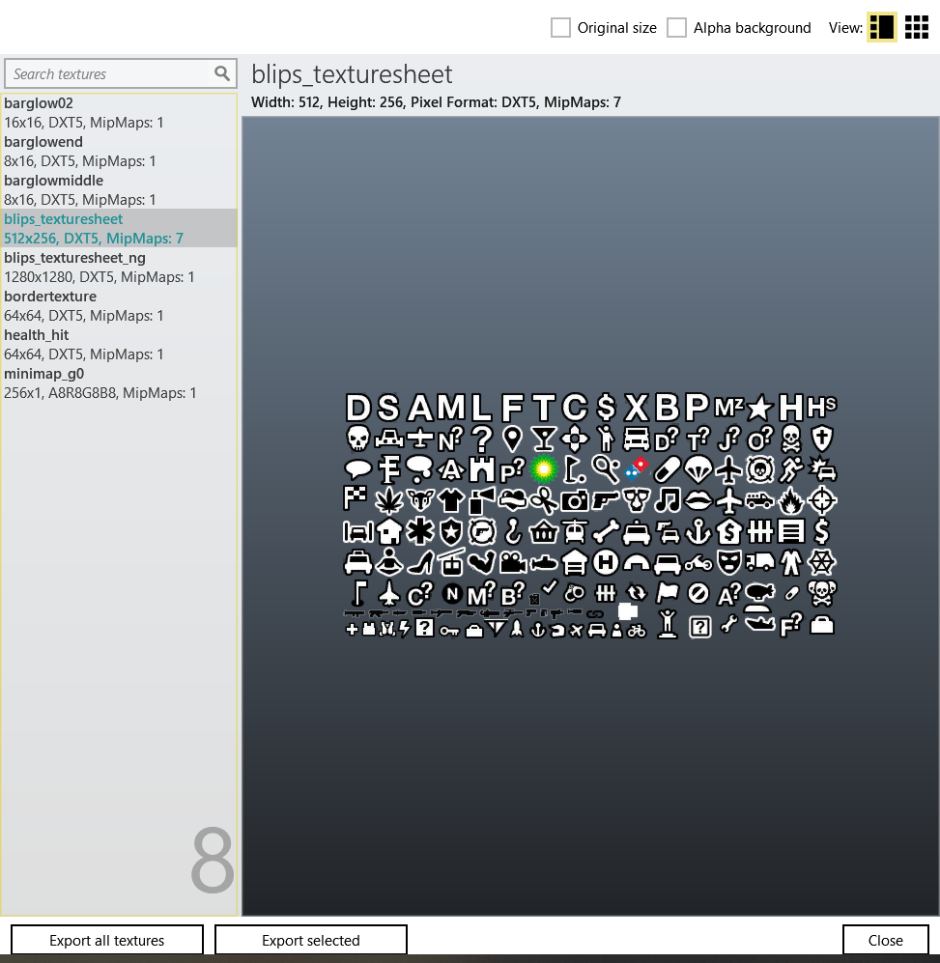Click the search magnifier icon
This screenshot has height=963, width=940.
pos(222,73)
